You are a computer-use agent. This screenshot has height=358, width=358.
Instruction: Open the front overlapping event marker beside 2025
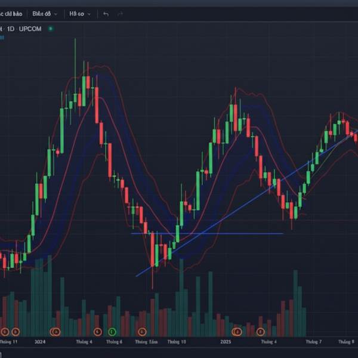[237, 332]
